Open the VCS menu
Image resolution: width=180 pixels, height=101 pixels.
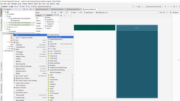[48, 4]
